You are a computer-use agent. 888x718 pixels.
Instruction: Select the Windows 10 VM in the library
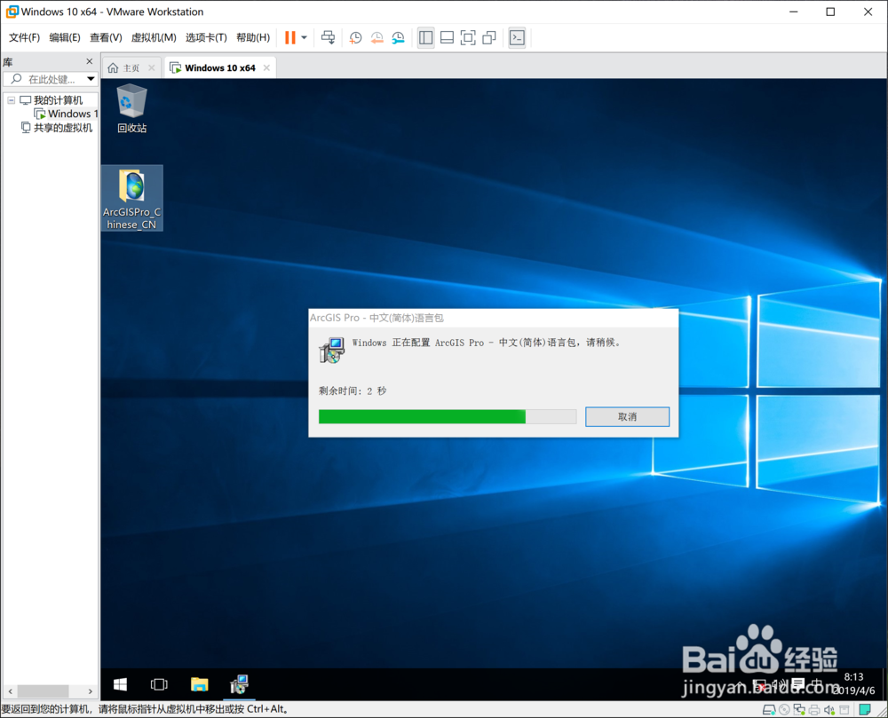(67, 114)
